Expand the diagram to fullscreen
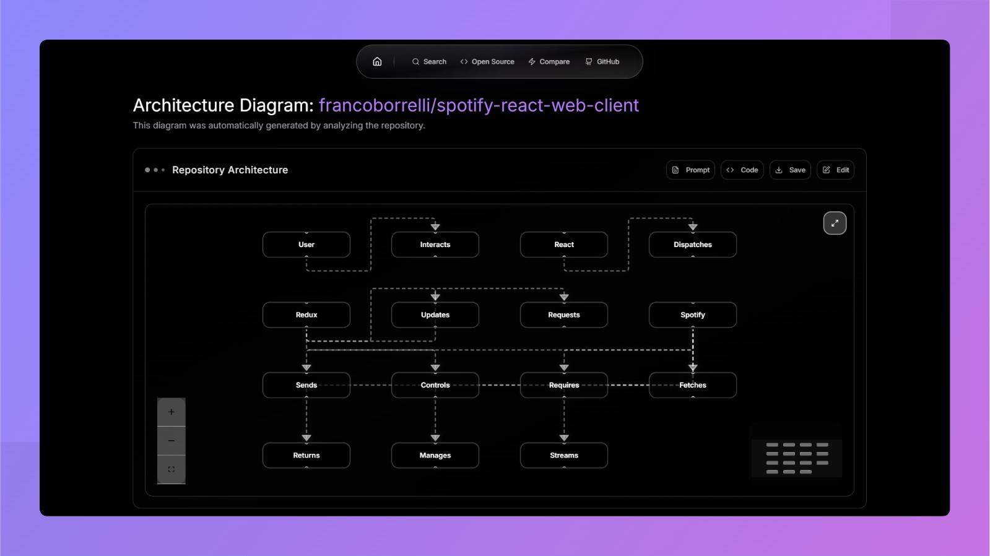Image resolution: width=990 pixels, height=556 pixels. (x=835, y=224)
